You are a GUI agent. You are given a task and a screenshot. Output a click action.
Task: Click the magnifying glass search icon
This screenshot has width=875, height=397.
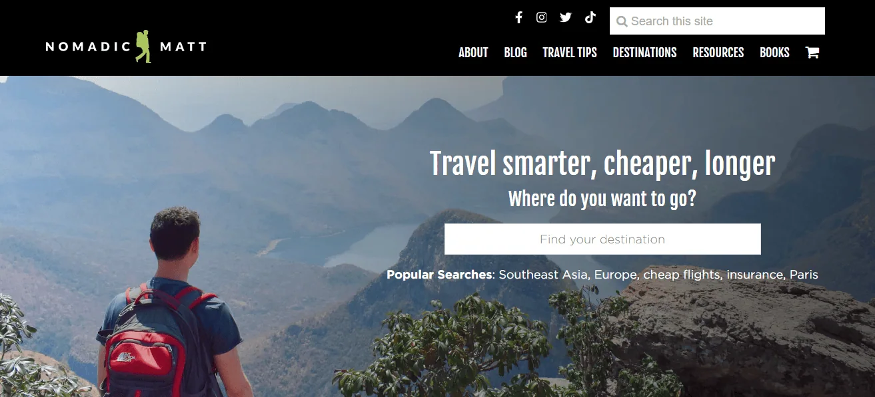[x=622, y=21]
